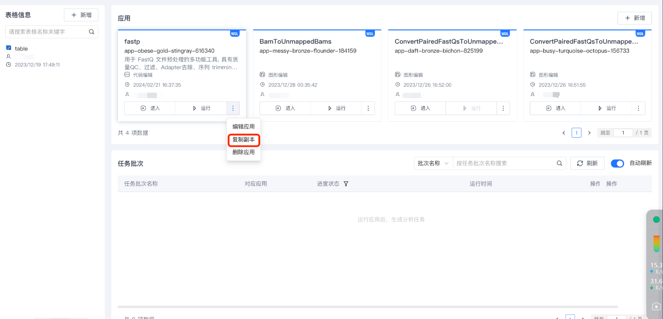Click the blue table icon beside "table"
Screen dimensions: 663x319
click(x=9, y=48)
